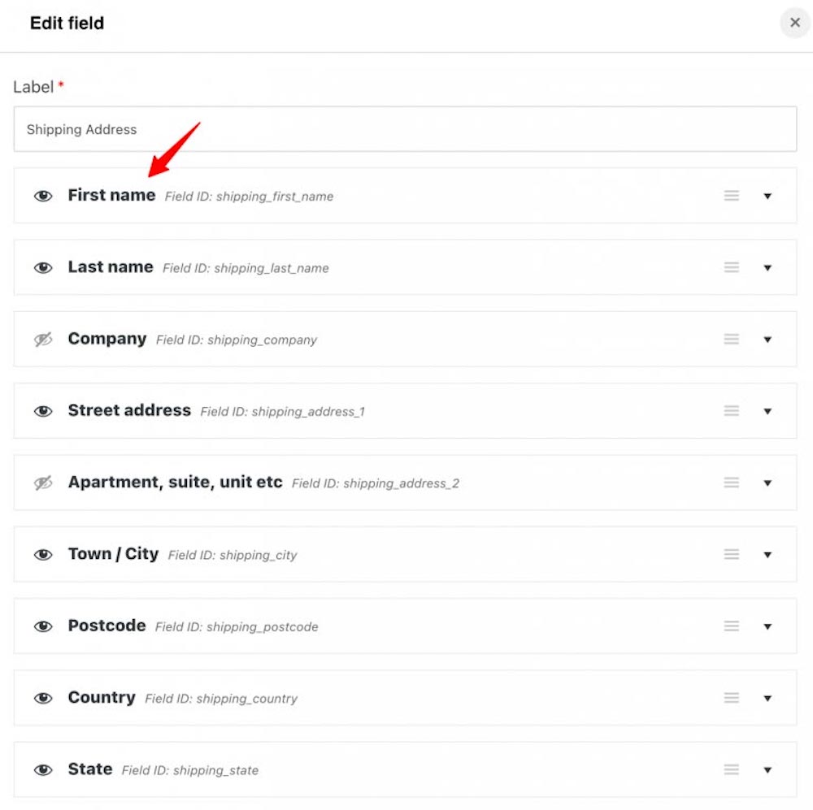Viewport: 813px width, 810px height.
Task: Click the Last name field title
Action: 111,267
